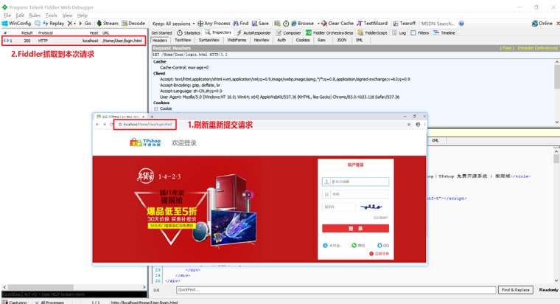Image resolution: width=560 pixels, height=304 pixels.
Task: Click the QQ login option
Action: [x=383, y=246]
